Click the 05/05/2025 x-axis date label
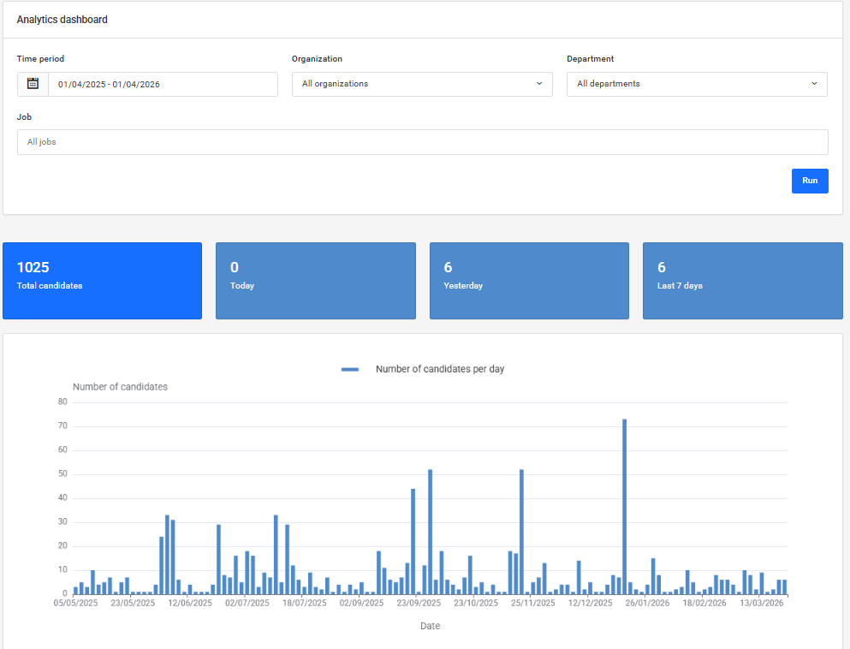This screenshot has height=649, width=850. coord(76,603)
